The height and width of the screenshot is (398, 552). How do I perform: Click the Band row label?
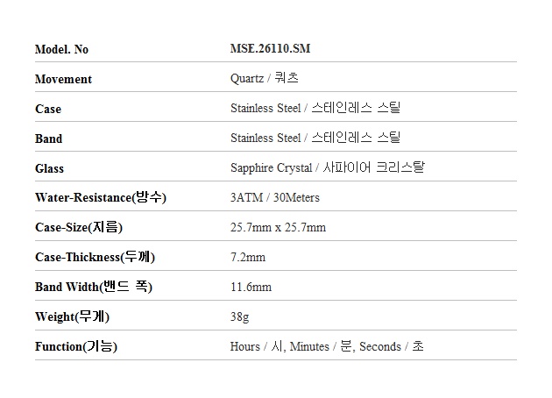tap(48, 139)
